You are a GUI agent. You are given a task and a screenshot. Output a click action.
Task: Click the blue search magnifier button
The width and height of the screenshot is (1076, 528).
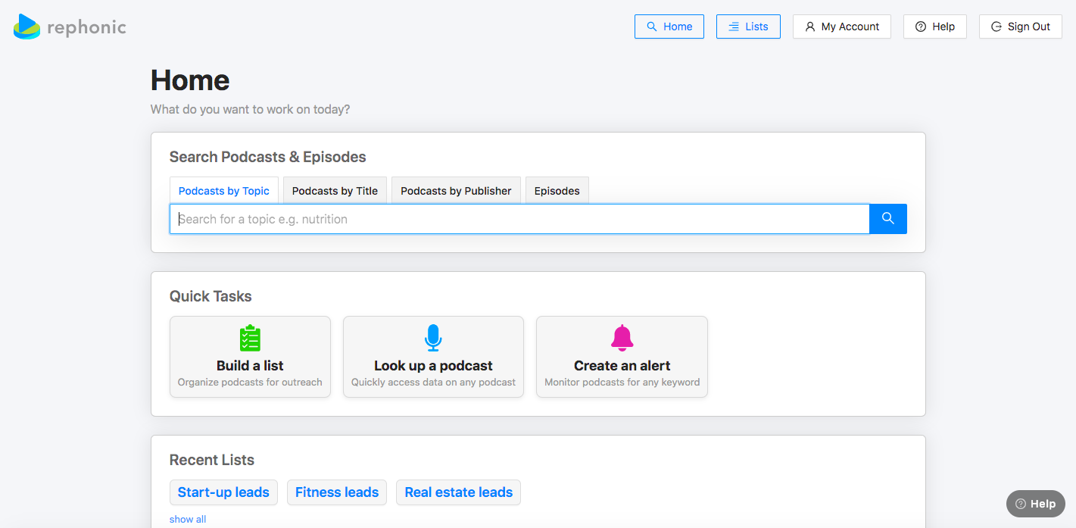[887, 219]
